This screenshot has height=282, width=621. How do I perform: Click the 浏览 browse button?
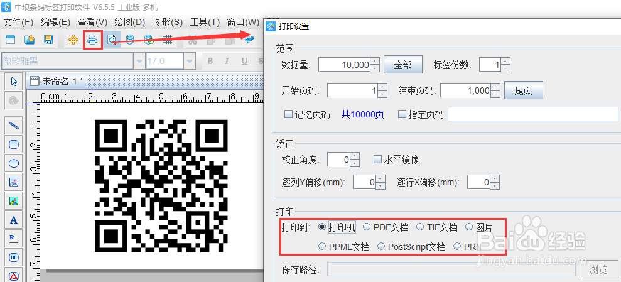[x=598, y=269]
